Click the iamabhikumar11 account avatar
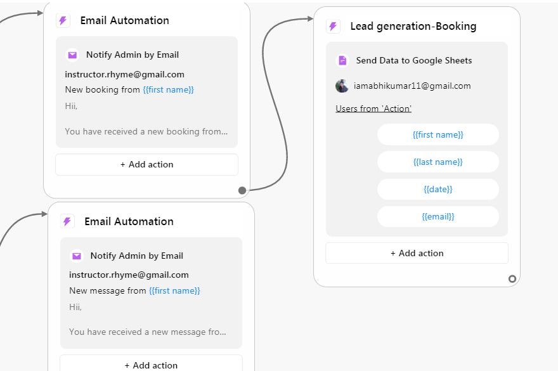The image size is (558, 371). click(342, 86)
